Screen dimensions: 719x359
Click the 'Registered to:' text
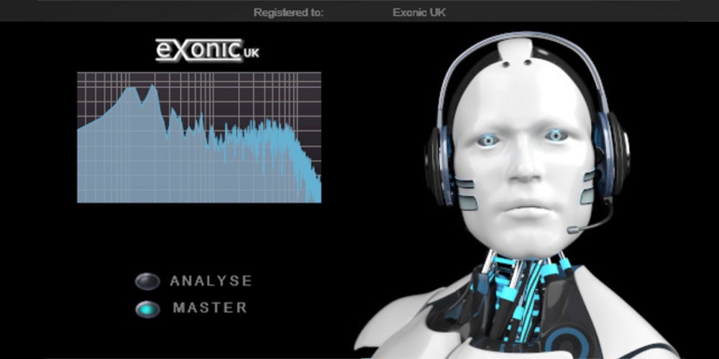288,12
